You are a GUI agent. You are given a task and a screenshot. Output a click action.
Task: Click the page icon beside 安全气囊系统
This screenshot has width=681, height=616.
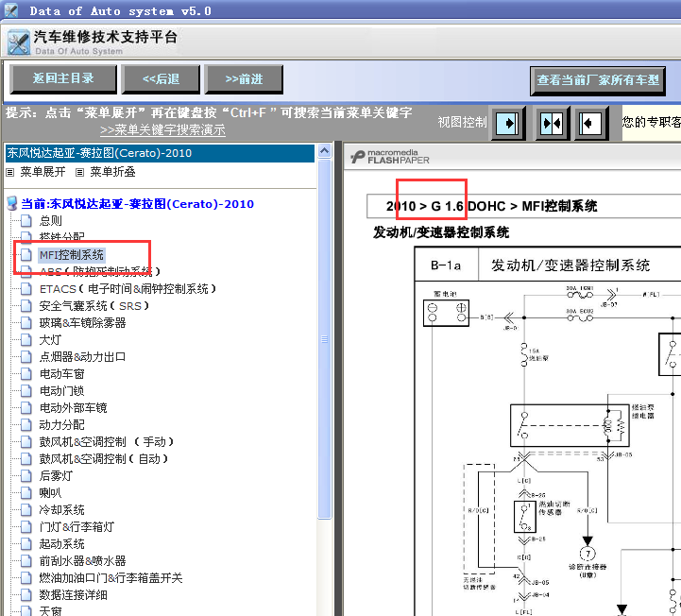(x=26, y=306)
